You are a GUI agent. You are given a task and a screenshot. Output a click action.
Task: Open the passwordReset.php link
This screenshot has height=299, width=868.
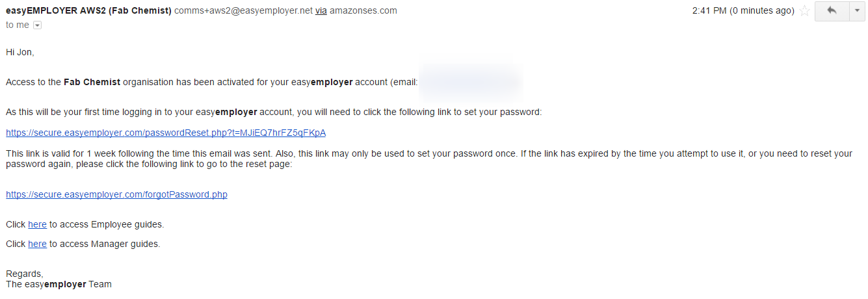[166, 133]
